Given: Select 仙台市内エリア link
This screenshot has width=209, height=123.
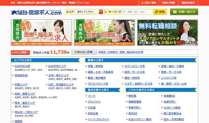Looking at the screenshot, I should [x=57, y=66].
